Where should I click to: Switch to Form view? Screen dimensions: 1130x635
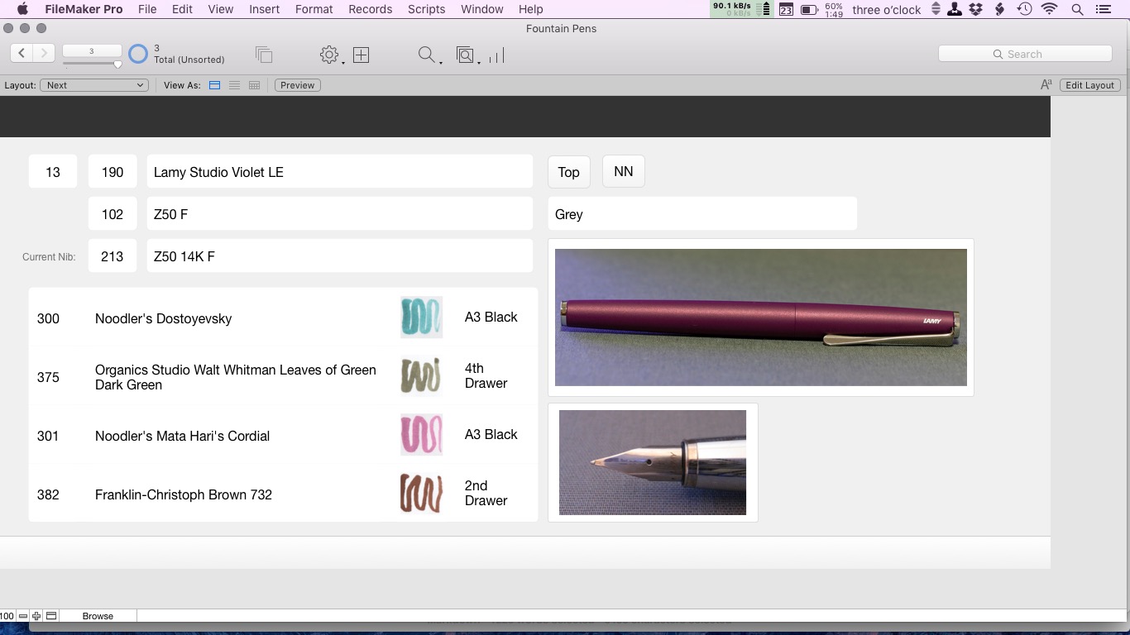pos(214,85)
